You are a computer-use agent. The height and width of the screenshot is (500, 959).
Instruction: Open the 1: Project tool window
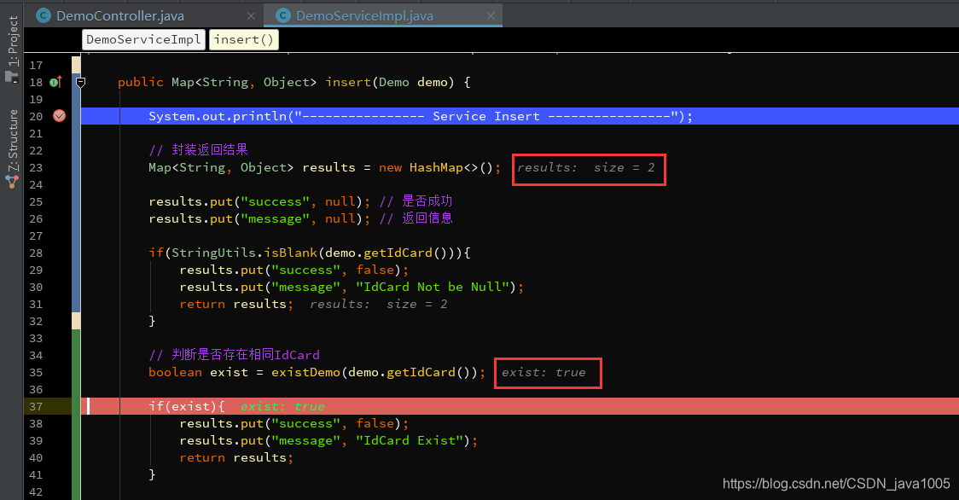(x=13, y=40)
